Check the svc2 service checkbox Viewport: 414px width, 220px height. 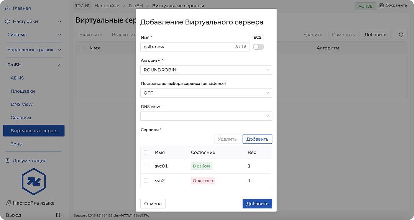point(146,180)
